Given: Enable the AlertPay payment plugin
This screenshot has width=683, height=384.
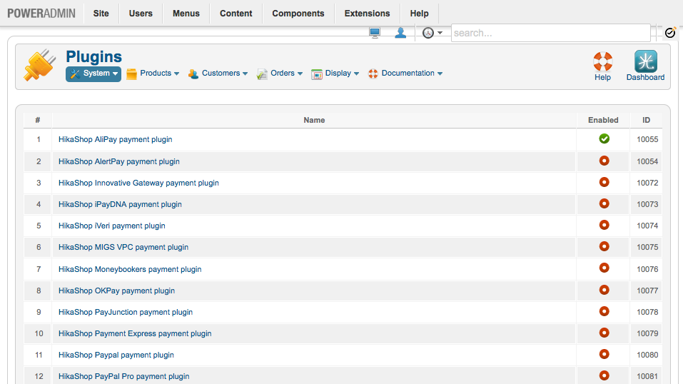Looking at the screenshot, I should point(604,161).
